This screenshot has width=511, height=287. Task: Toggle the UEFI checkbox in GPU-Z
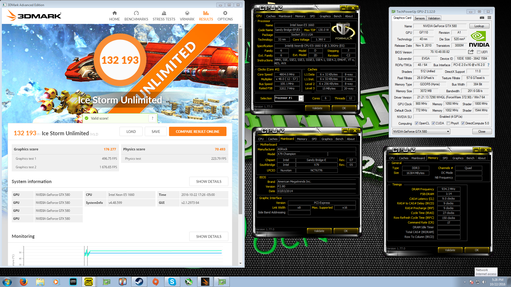[479, 52]
